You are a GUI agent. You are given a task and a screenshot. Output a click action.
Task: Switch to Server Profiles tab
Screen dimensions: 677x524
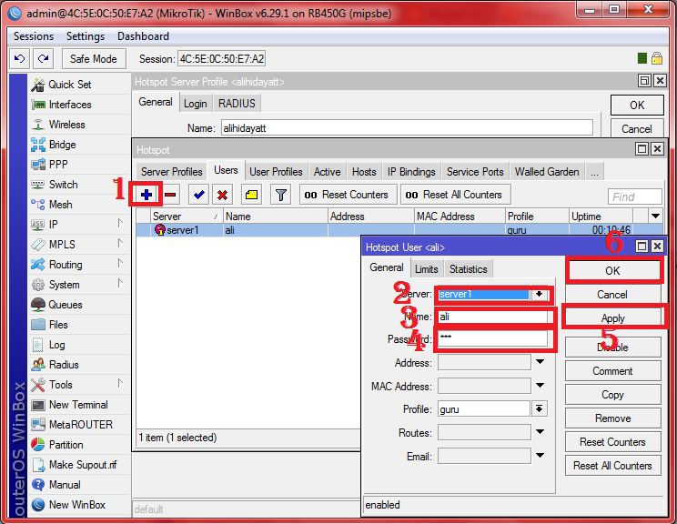[x=171, y=172]
